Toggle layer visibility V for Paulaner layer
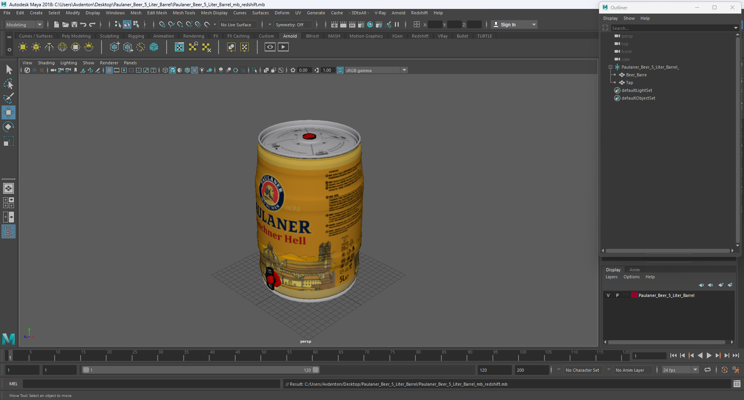 pyautogui.click(x=608, y=295)
